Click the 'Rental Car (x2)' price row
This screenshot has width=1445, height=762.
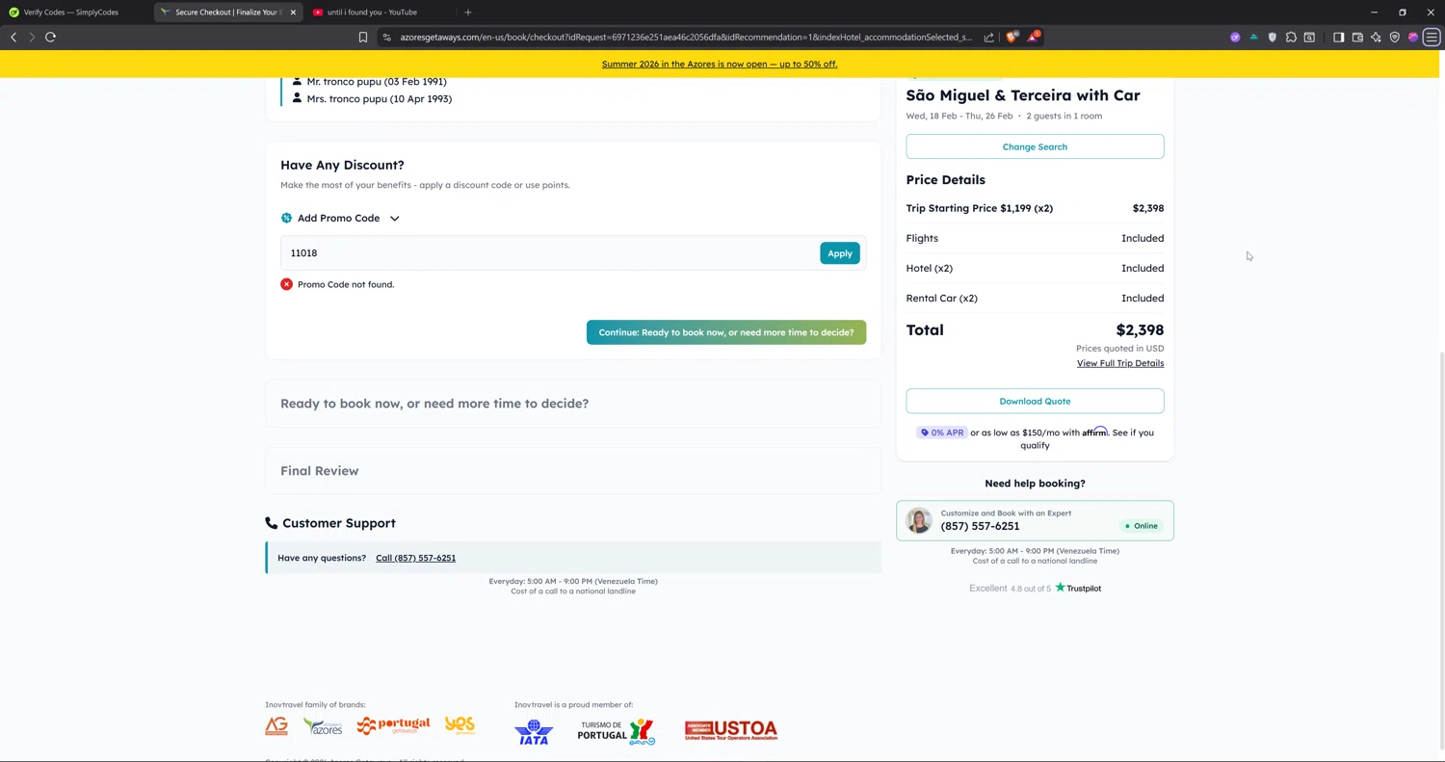coord(1035,298)
